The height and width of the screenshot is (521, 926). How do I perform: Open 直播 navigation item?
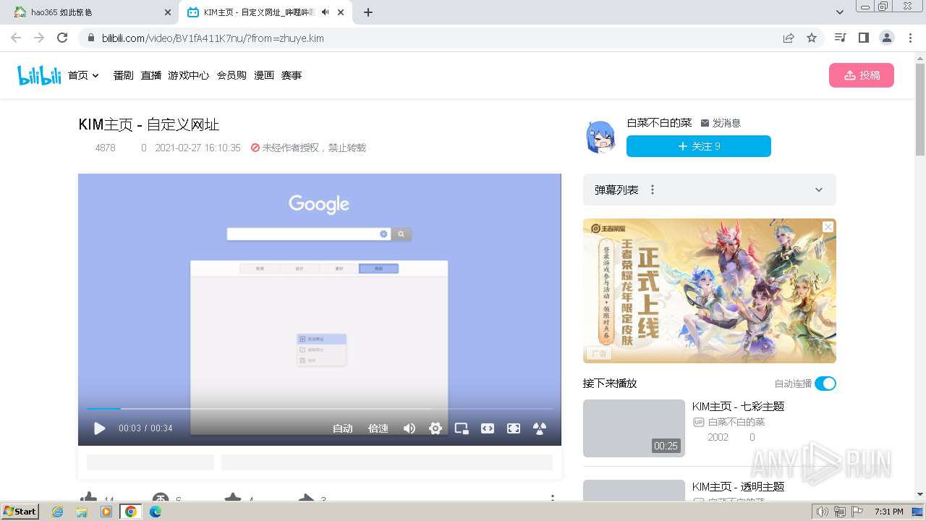151,75
